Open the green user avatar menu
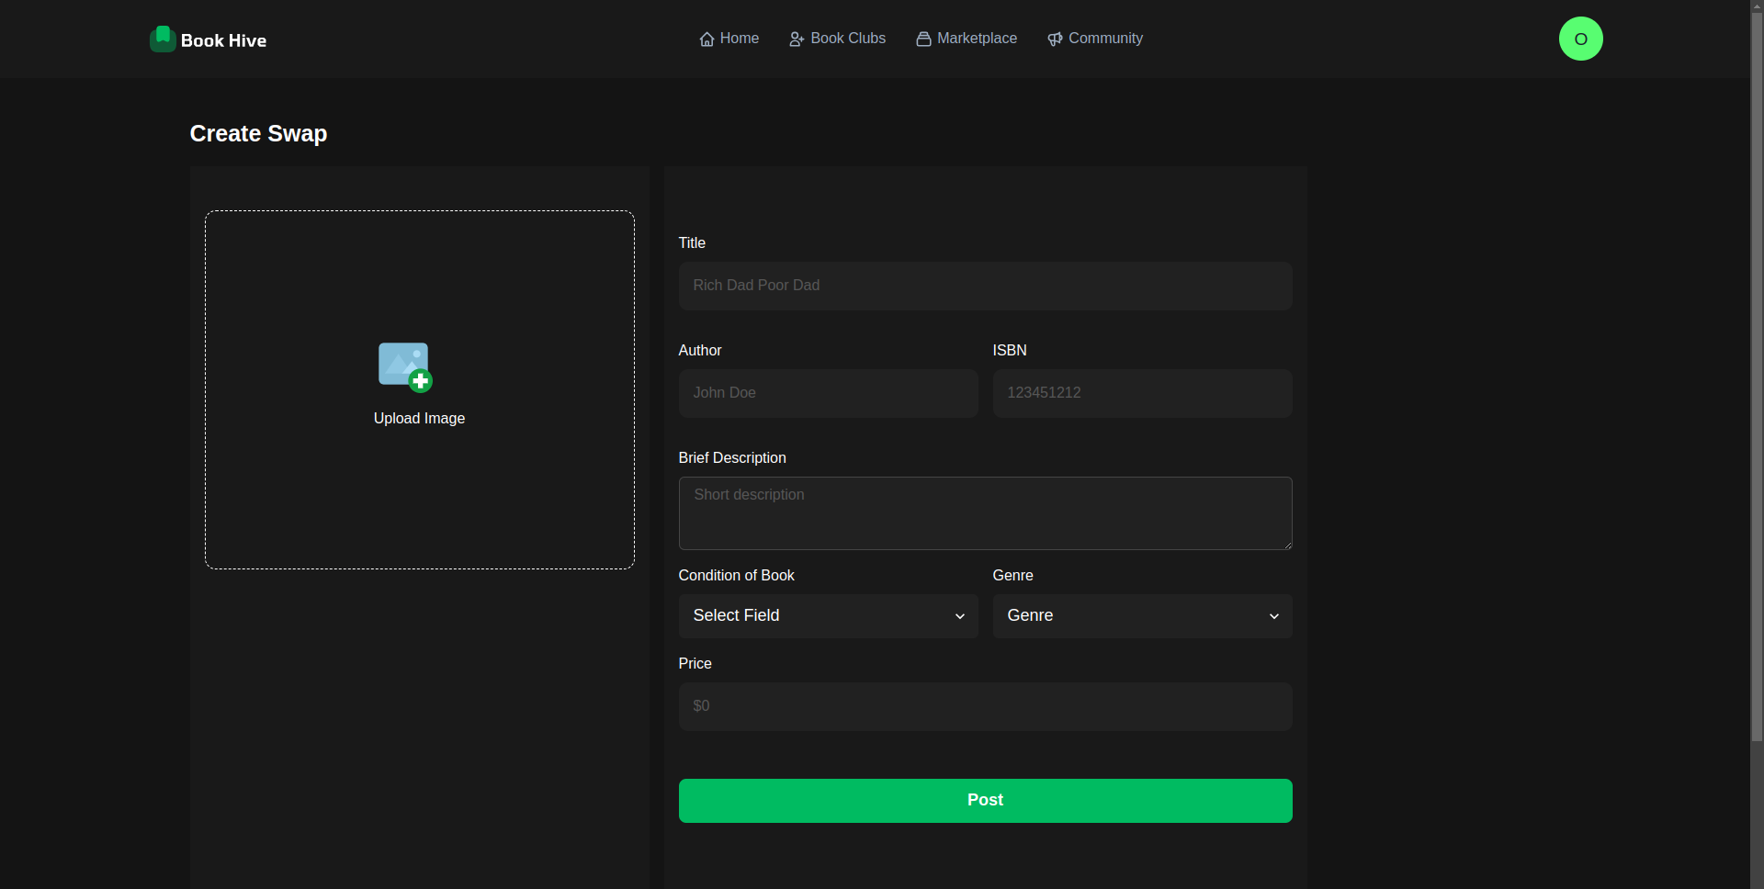Viewport: 1764px width, 889px height. (1580, 39)
